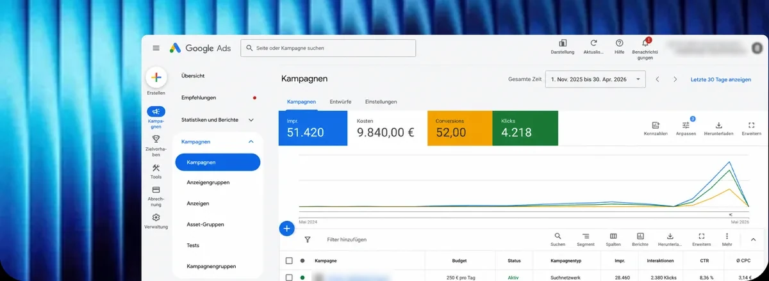Tick the select-all checkbox in table header
Screen dimensions: 769x281
pyautogui.click(x=289, y=261)
